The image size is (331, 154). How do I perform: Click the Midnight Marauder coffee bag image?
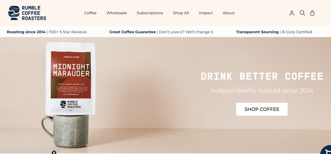71,78
